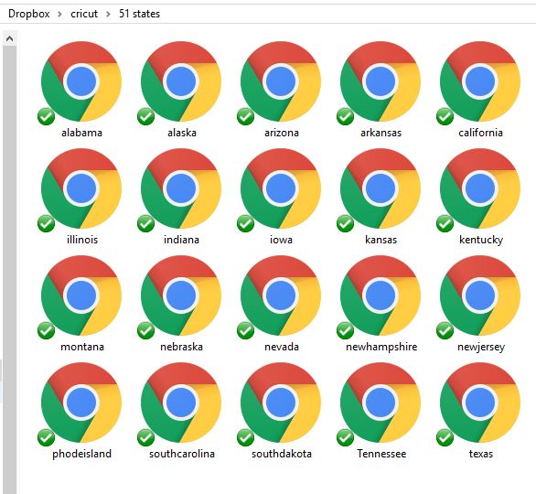Expand chevron after cricut in breadcrumb
The height and width of the screenshot is (494, 536).
(x=108, y=15)
